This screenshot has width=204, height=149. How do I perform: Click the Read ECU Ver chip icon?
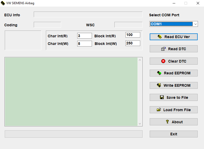coord(160,37)
